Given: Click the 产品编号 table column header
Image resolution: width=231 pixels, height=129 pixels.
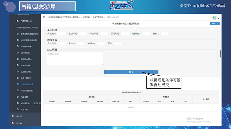Looking at the screenshot, I should (52, 102).
